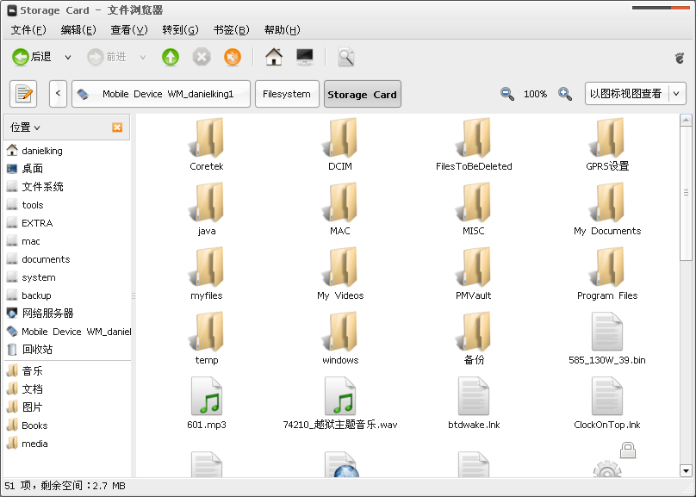Select the backup drive in sidebar
Screen dimensions: 696x497
coord(67,295)
